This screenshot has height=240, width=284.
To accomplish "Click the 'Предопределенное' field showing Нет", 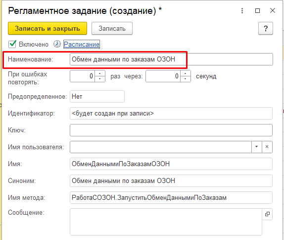I will [97, 96].
